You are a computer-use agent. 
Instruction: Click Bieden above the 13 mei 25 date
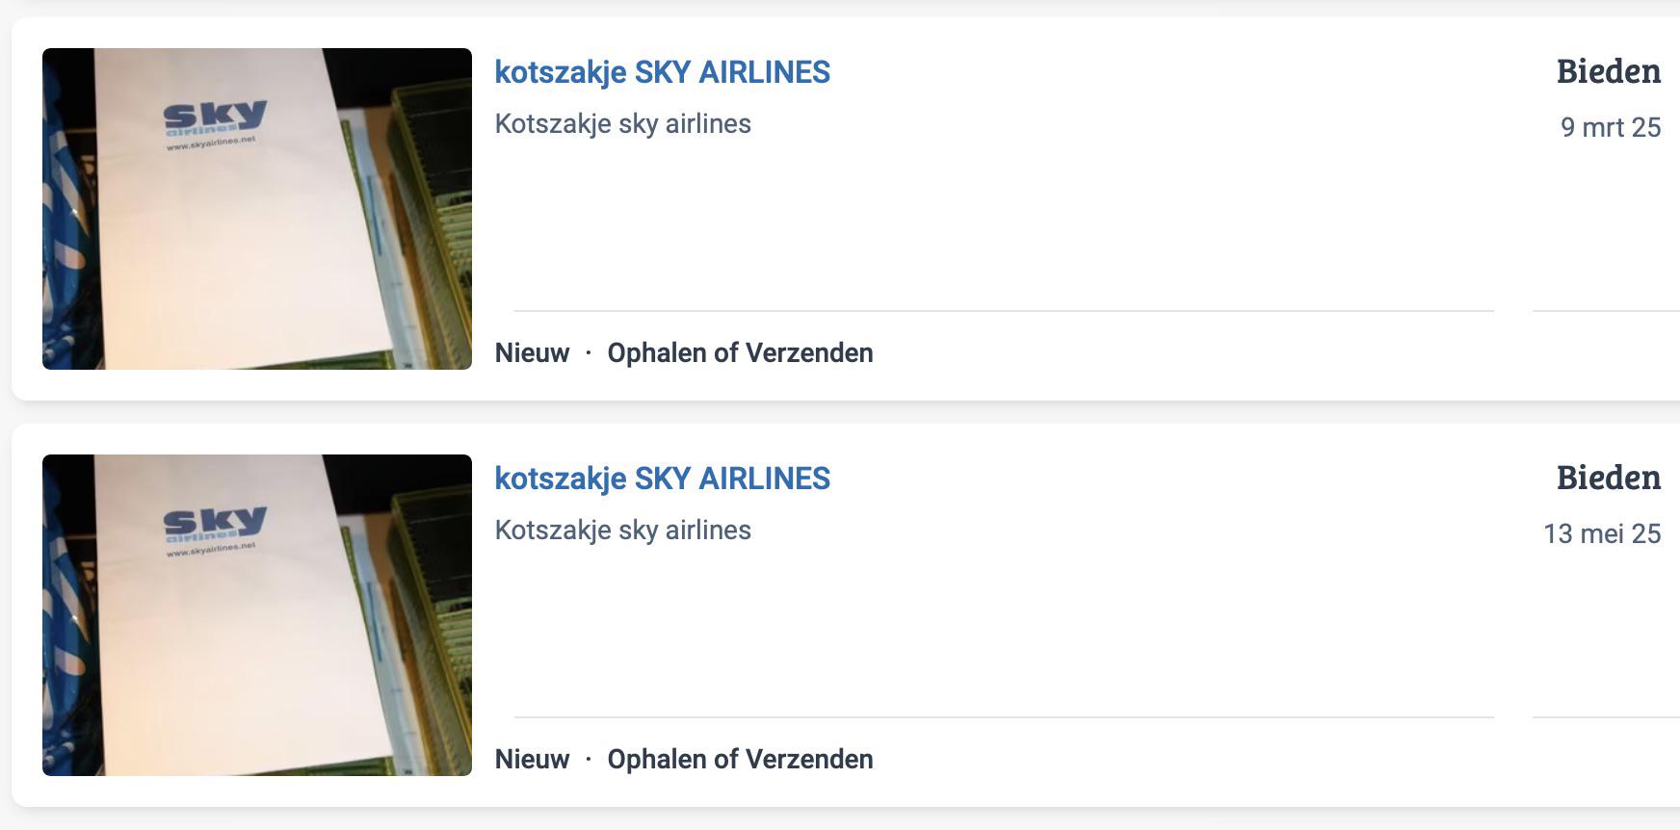(x=1608, y=478)
